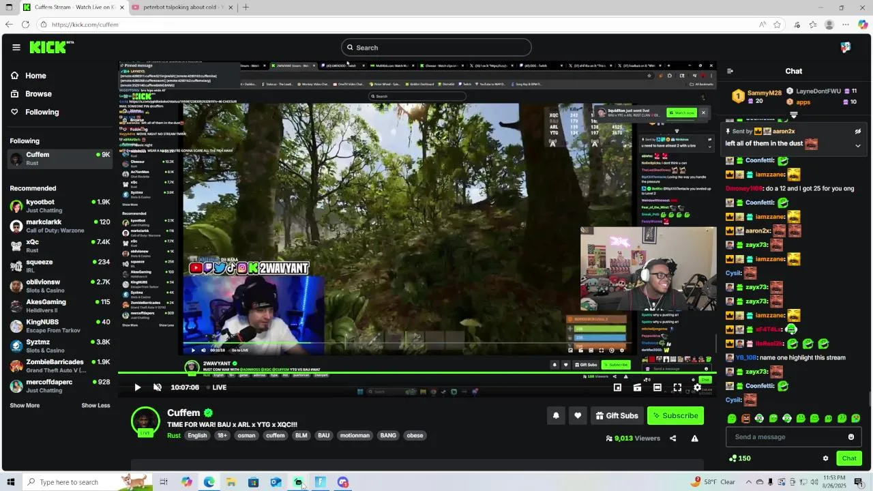Open recommended channel oblivionsw

pyautogui.click(x=60, y=286)
